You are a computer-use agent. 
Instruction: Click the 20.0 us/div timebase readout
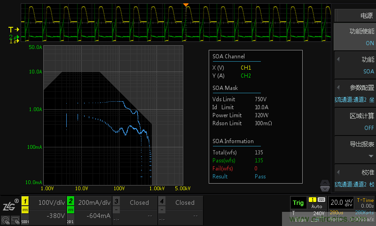point(341,202)
